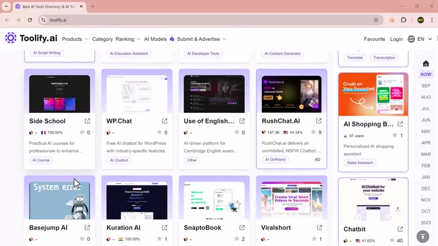Favorite SnaptoBook with star

(x=236, y=238)
